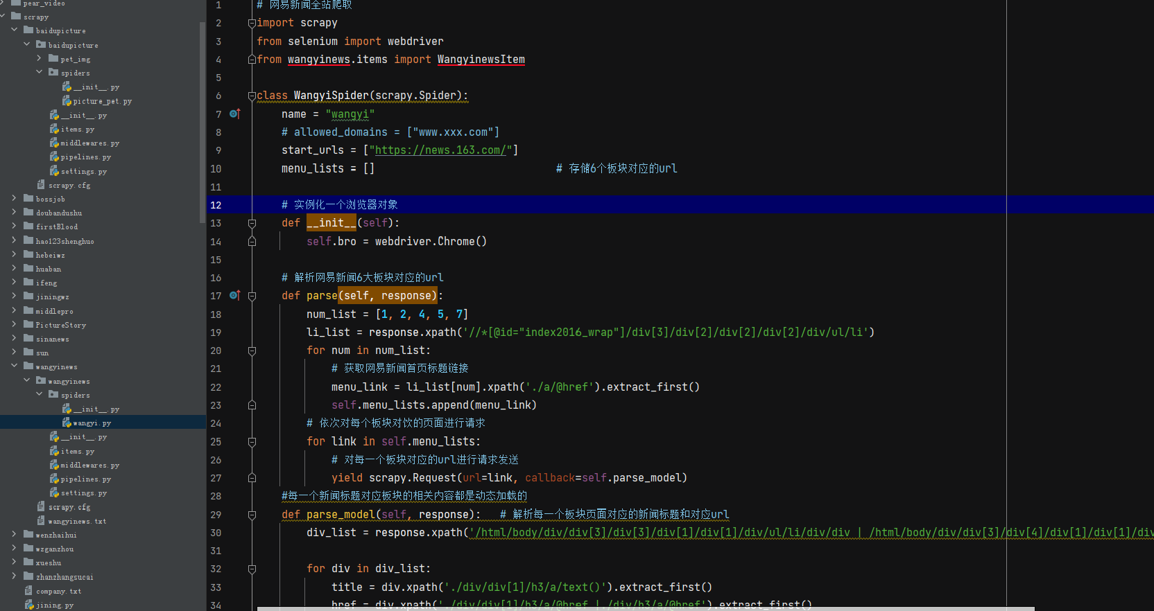
Task: Expand the doubandushu folder
Action: tap(15, 213)
